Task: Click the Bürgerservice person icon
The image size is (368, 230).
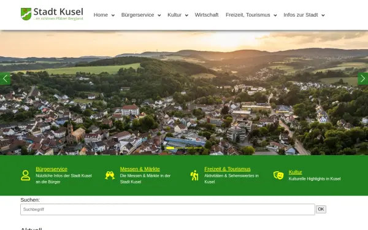Action: coord(25,175)
